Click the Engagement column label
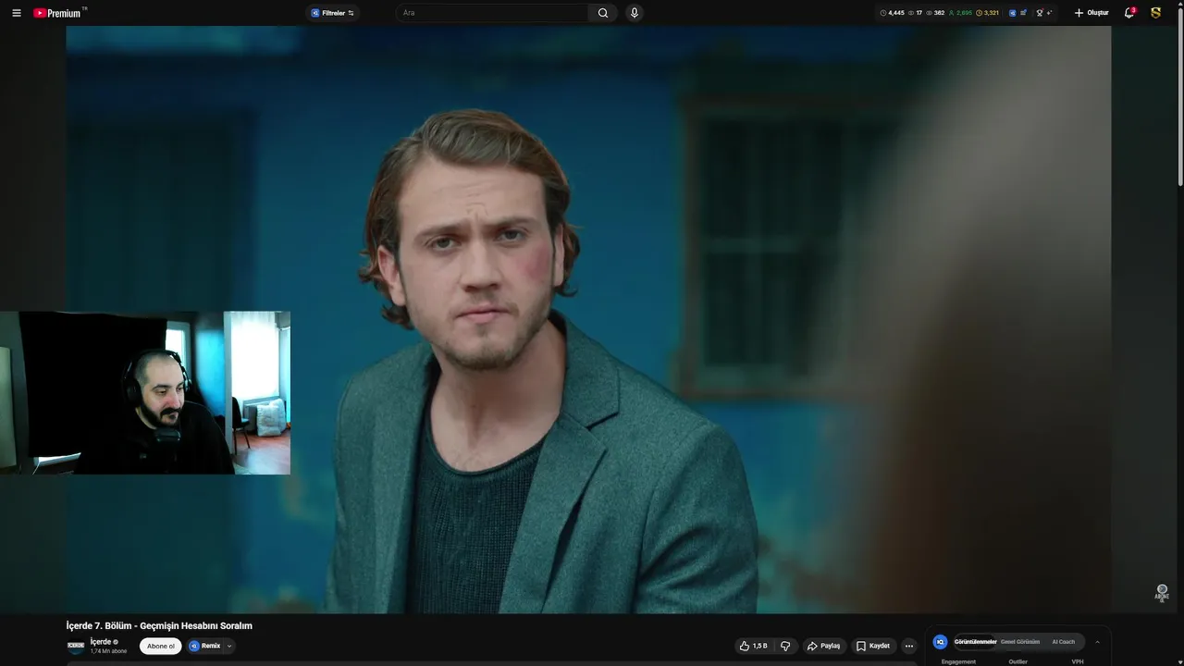1184x666 pixels. (958, 661)
